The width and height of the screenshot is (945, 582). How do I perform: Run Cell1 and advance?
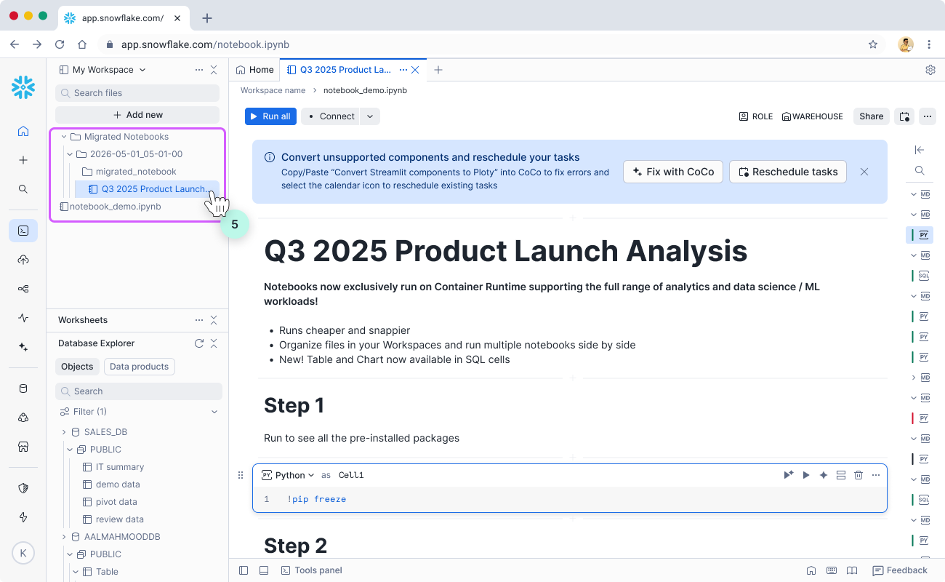point(789,475)
